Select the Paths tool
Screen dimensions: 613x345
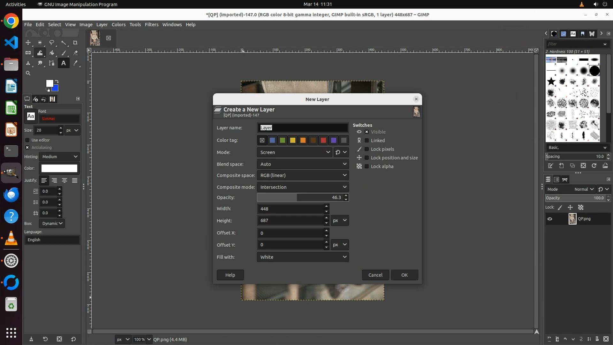[x=52, y=63]
